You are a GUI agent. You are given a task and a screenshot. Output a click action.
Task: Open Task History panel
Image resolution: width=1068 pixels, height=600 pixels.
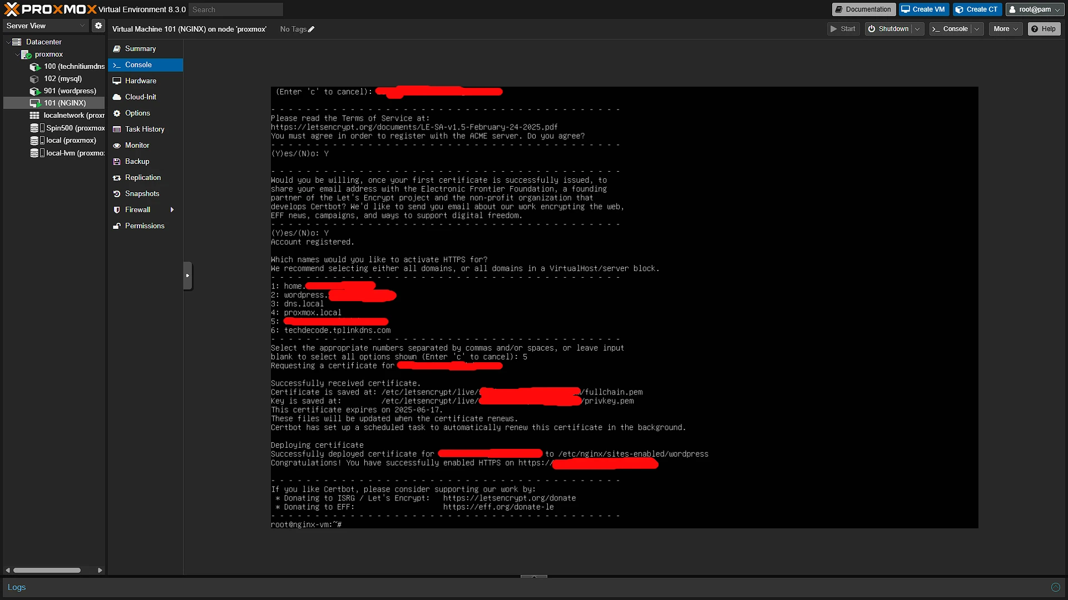[145, 129]
